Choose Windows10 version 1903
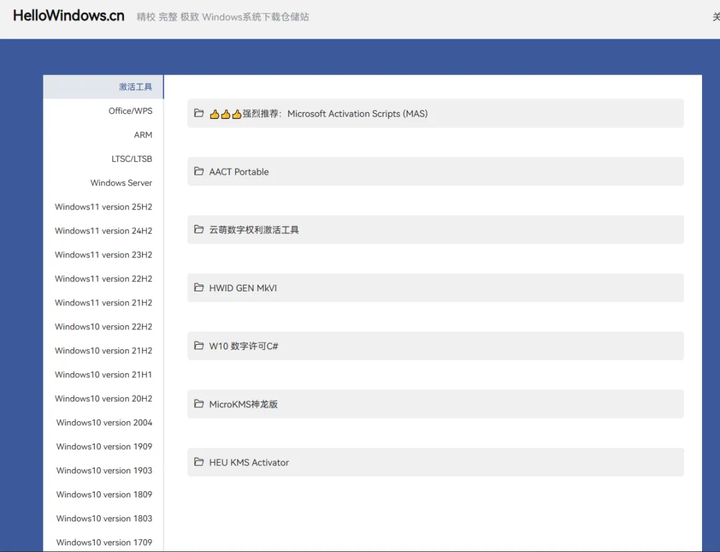This screenshot has height=552, width=720. (x=103, y=470)
